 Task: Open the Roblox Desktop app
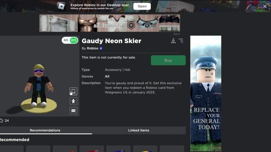pyautogui.click(x=142, y=6)
